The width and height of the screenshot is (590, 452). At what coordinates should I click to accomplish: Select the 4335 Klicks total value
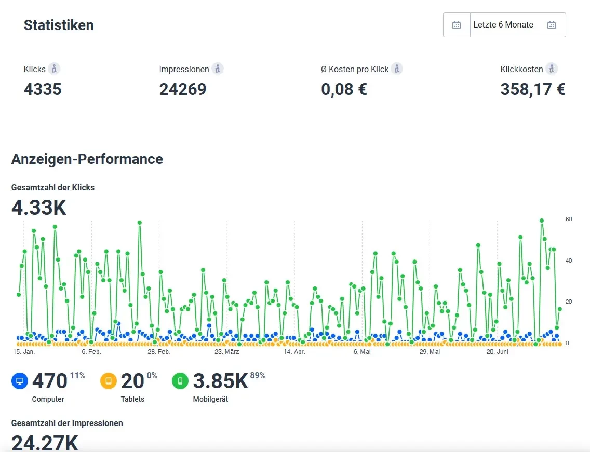(x=43, y=89)
